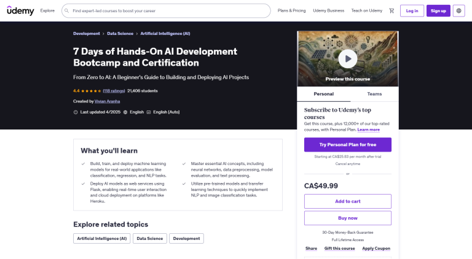Click Apply Coupon
472x259 pixels.
[x=376, y=249]
